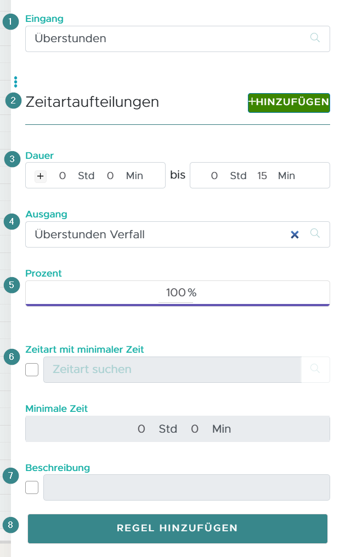Click the plus icon inside the HINZUFÜGEN button
Viewport: 340px width, 557px height.
[253, 103]
